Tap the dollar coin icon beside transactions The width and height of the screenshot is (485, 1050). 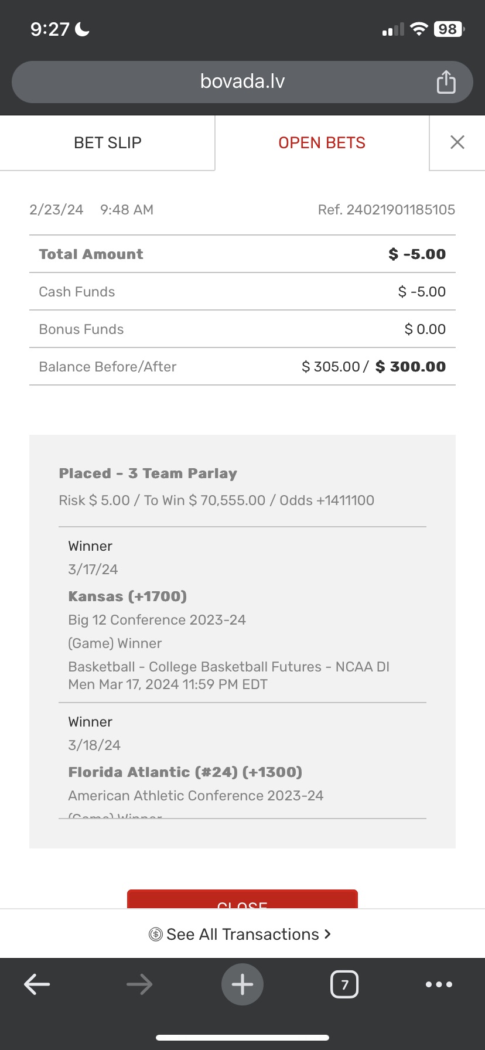pyautogui.click(x=155, y=935)
